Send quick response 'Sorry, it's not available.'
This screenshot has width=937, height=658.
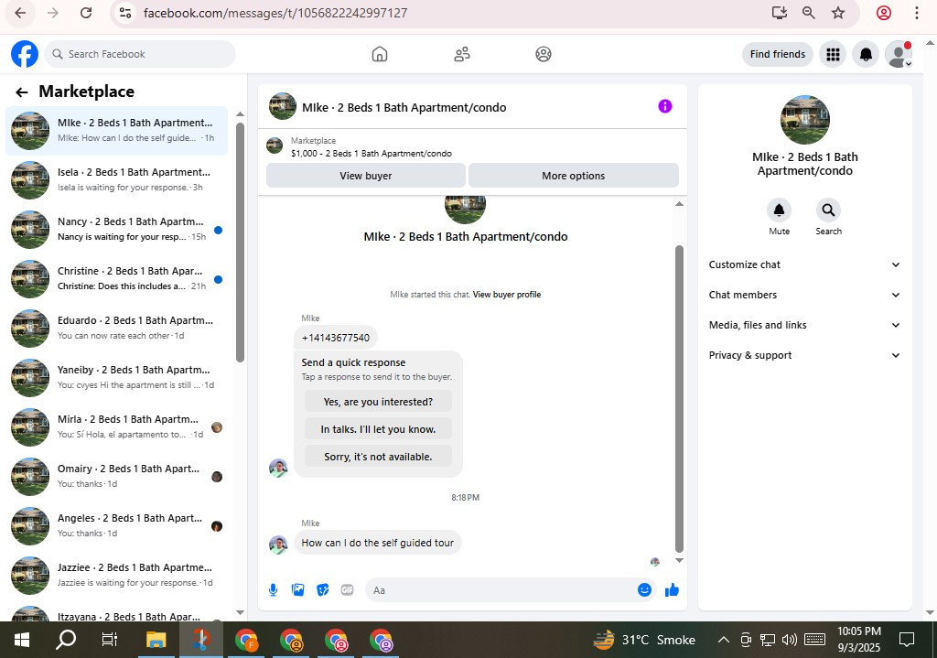click(378, 457)
